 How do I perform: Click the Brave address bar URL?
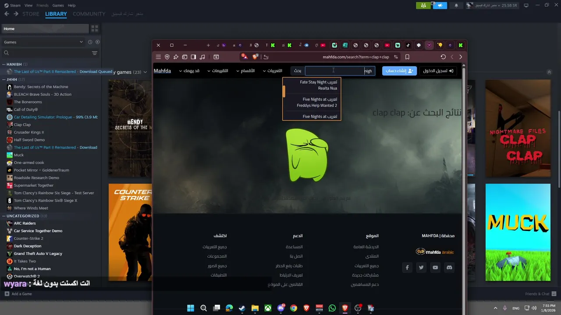click(x=356, y=57)
